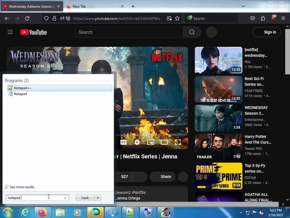Expand the shutdown options arrow next to Lock
This screenshot has height=218, width=290.
(x=98, y=198)
